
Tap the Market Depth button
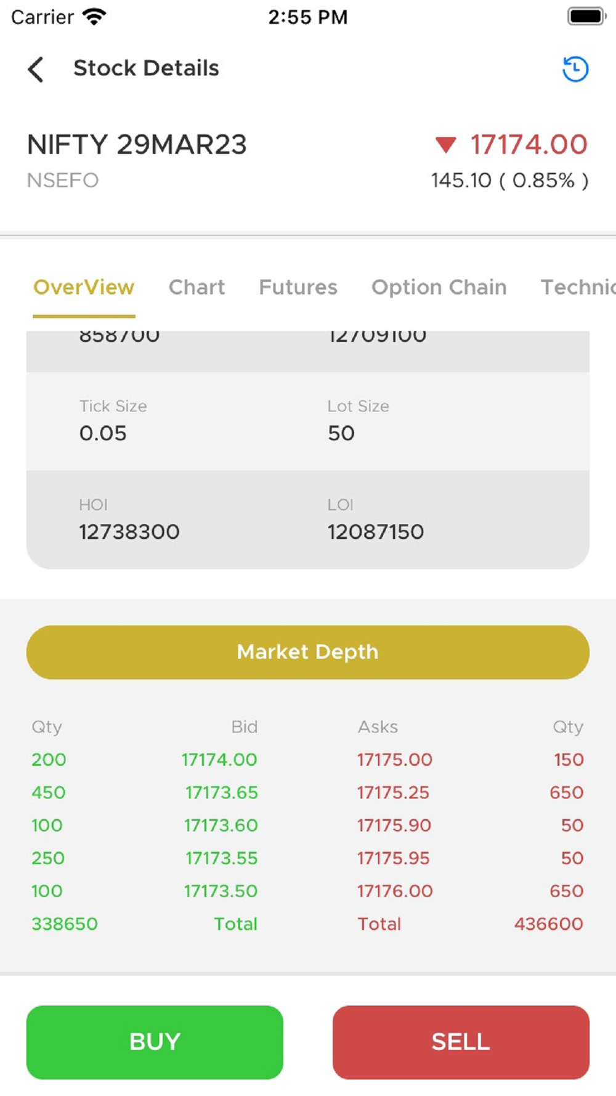coord(308,652)
